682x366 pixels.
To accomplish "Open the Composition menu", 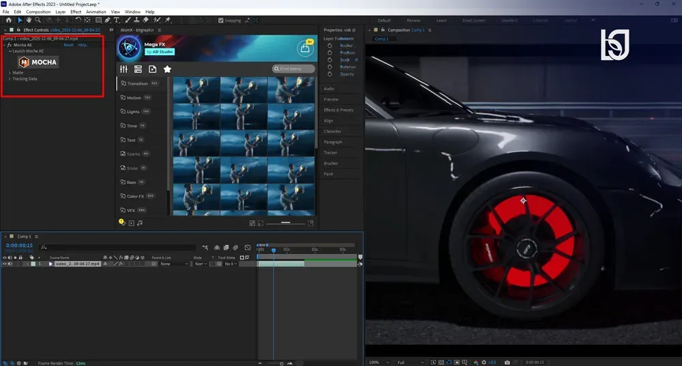I will [x=38, y=12].
